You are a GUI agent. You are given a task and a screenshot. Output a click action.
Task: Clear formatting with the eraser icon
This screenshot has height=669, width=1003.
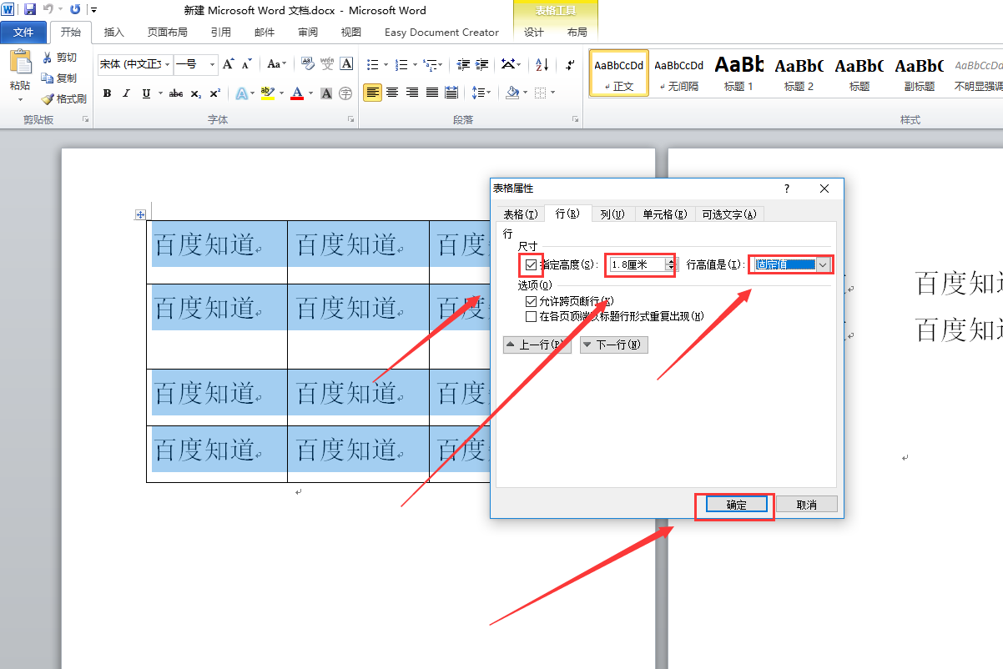pyautogui.click(x=307, y=64)
